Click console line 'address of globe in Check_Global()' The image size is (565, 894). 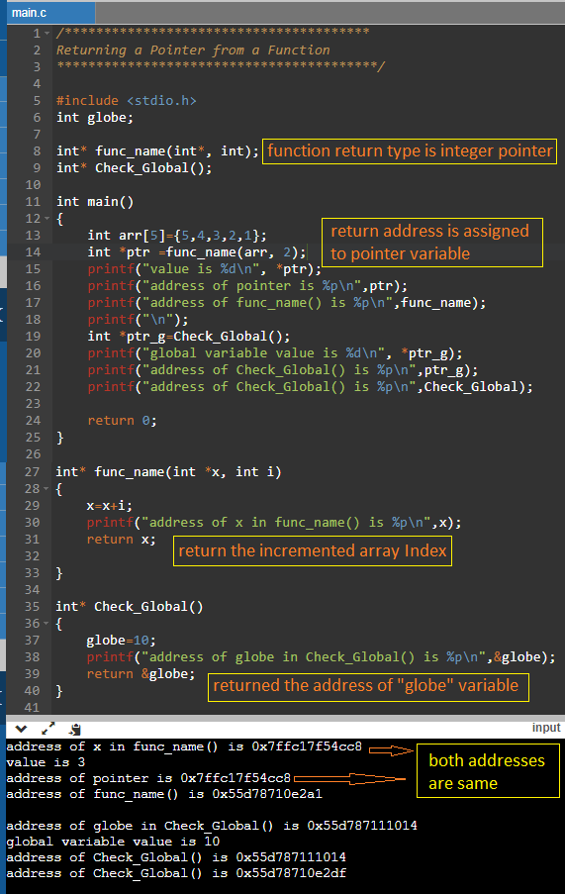click(x=212, y=826)
